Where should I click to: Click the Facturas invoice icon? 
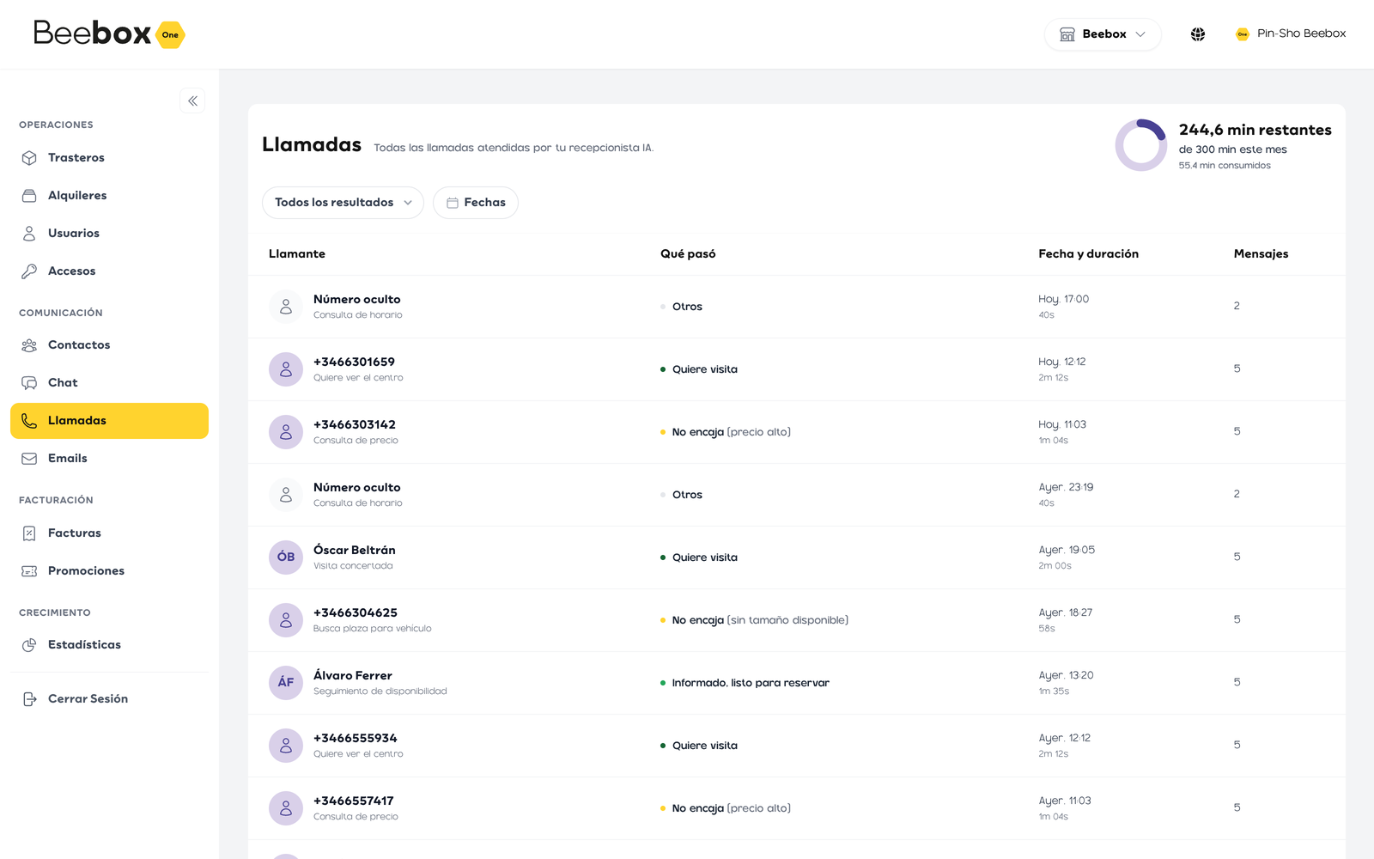[x=29, y=533]
